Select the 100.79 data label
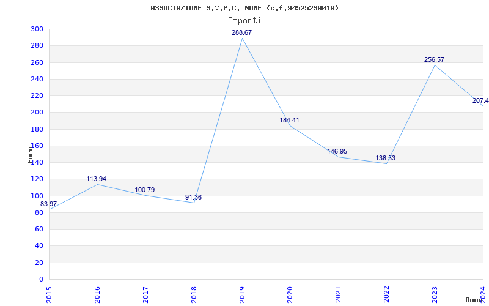489x306 pixels. (145, 190)
